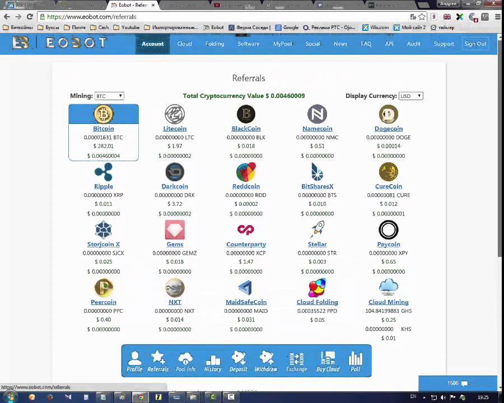
Task: Click the BlackCoin coin icon
Action: click(246, 114)
